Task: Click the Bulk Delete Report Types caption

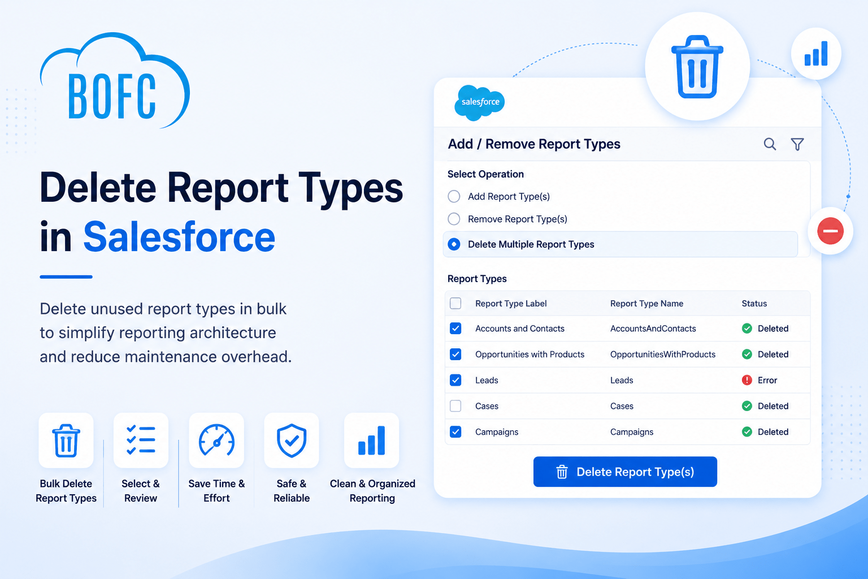Action: [66, 491]
